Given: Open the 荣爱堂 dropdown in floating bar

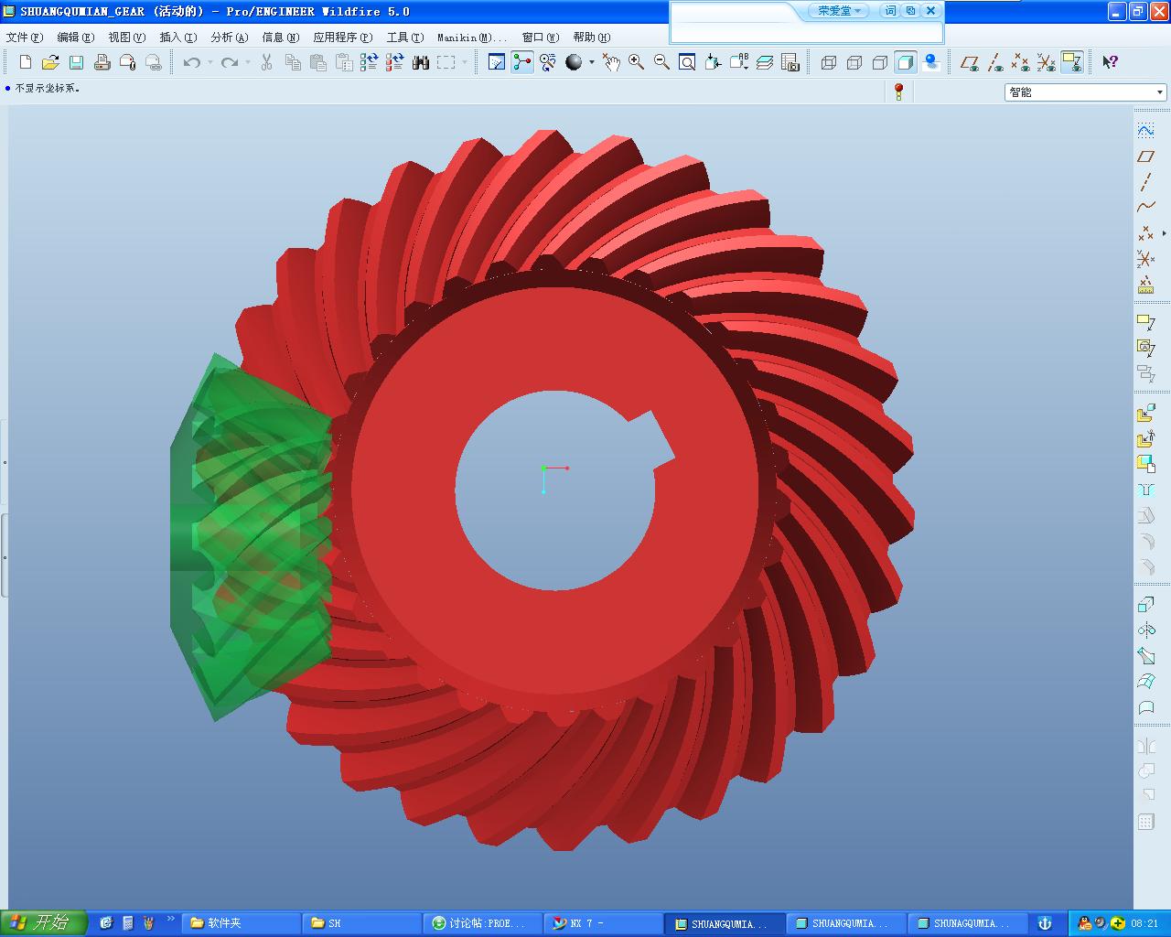Looking at the screenshot, I should 838,11.
